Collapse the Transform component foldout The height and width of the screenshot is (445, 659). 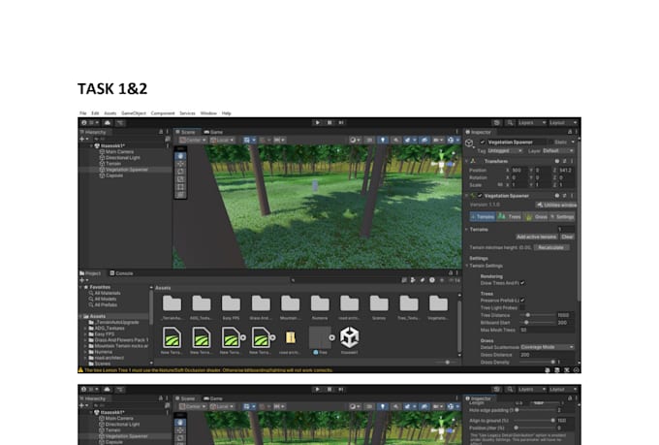coord(466,162)
